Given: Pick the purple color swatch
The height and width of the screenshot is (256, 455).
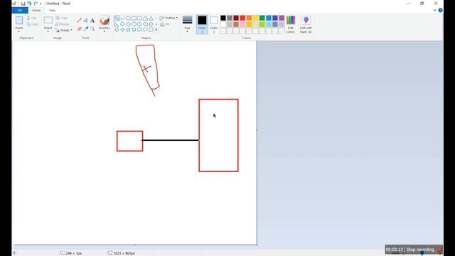Looking at the screenshot, I should pos(282,18).
